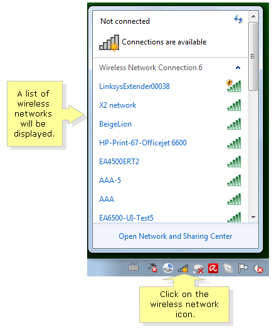274x329 pixels.
Task: Collapse Wireless Network Connection 6 section
Action: coord(238,68)
